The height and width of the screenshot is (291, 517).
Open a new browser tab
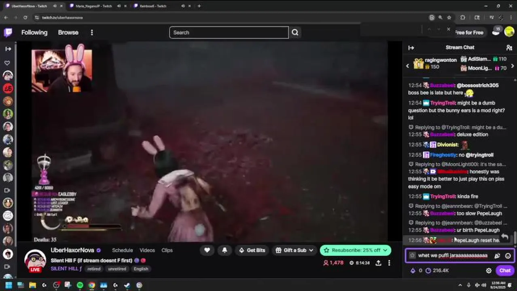199,6
